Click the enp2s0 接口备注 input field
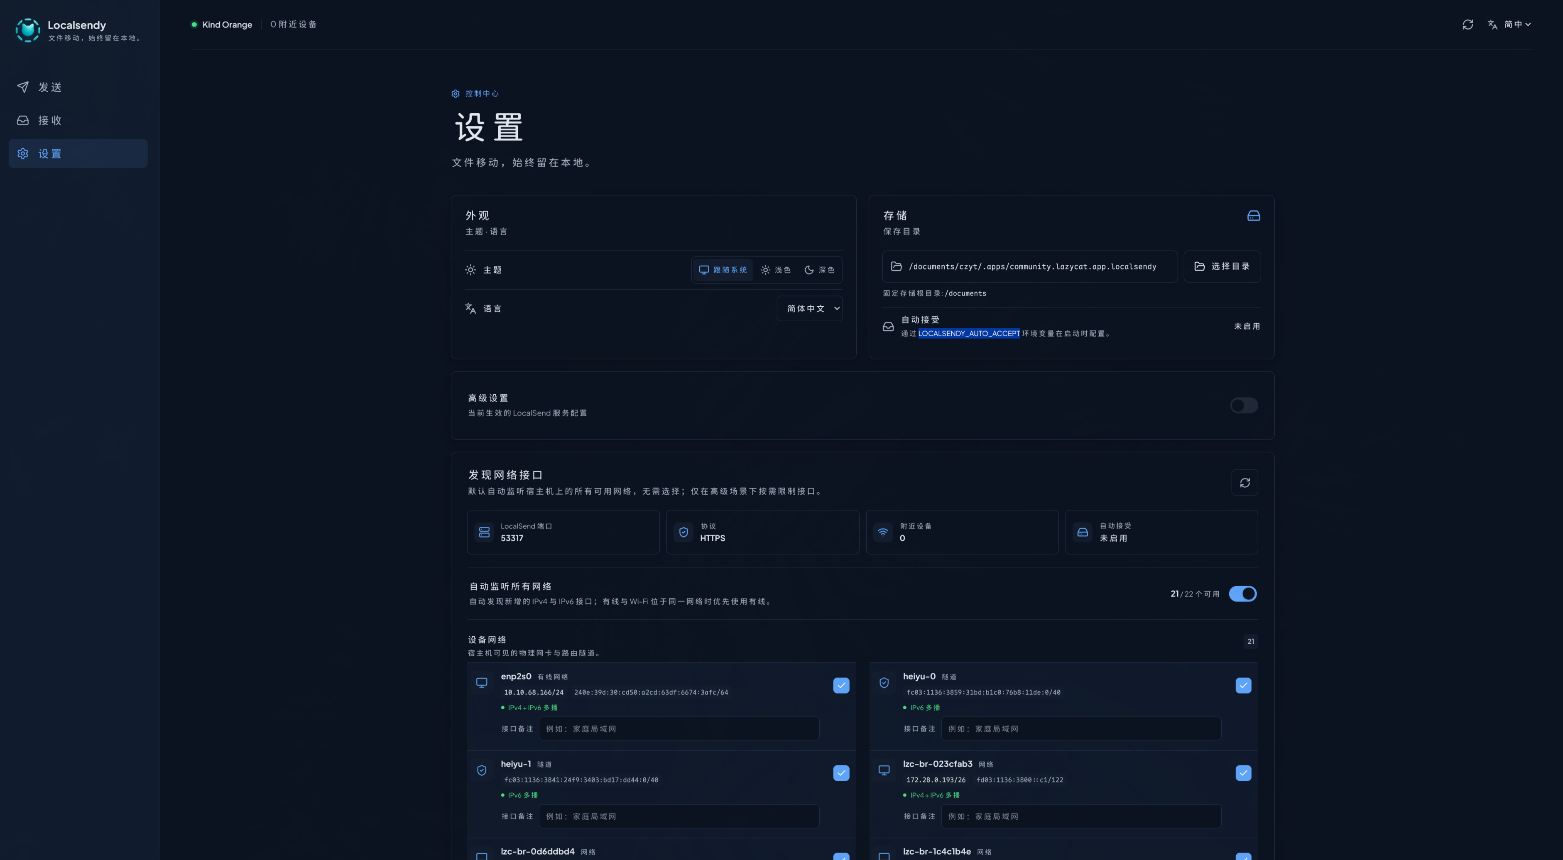 coord(679,728)
